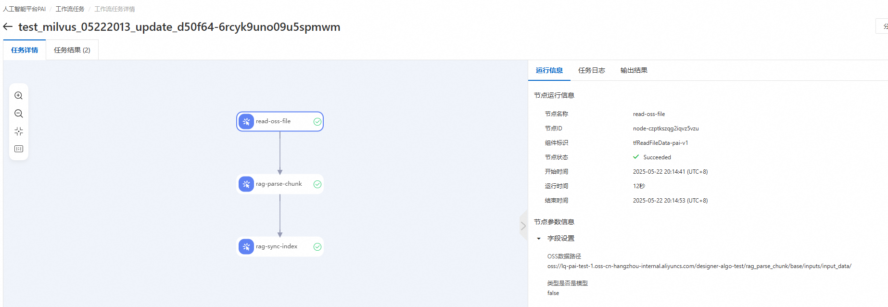Viewport: 888px width, 307px height.
Task: Click the green Succeeded status check icon
Action: [636, 157]
